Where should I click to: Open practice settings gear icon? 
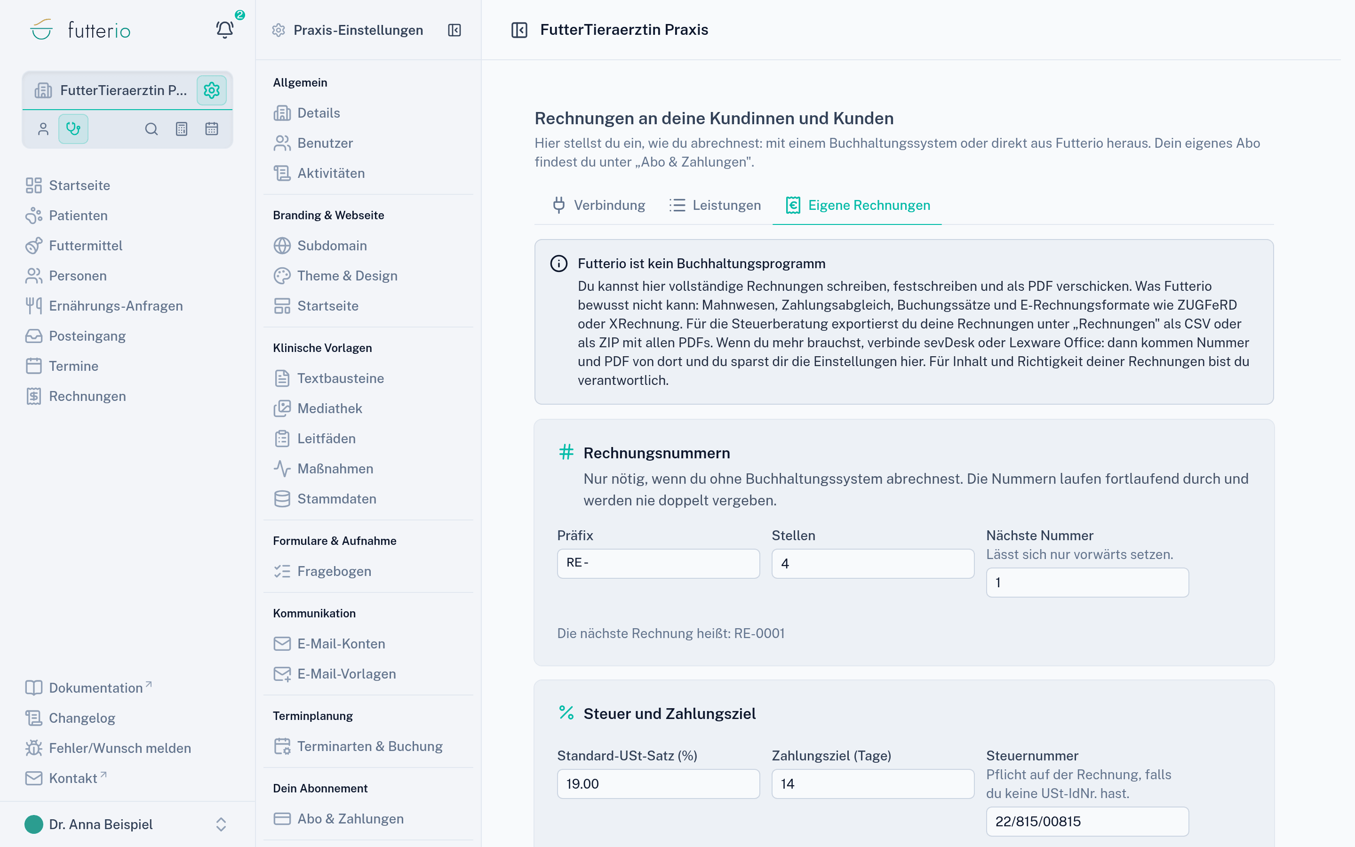tap(212, 90)
